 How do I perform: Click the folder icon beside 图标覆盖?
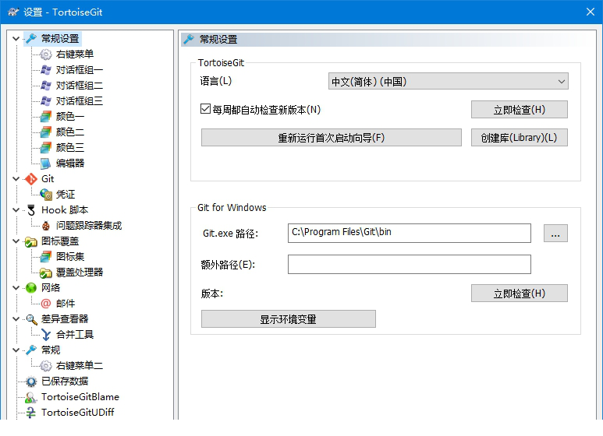point(30,241)
